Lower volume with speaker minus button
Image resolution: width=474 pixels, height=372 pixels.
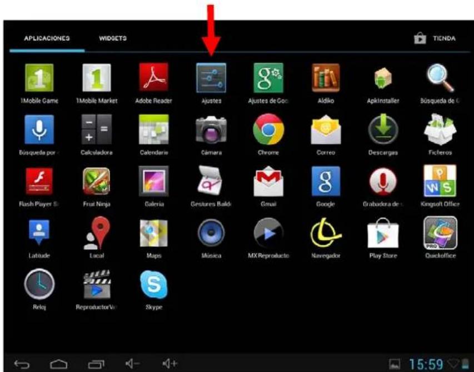point(132,364)
